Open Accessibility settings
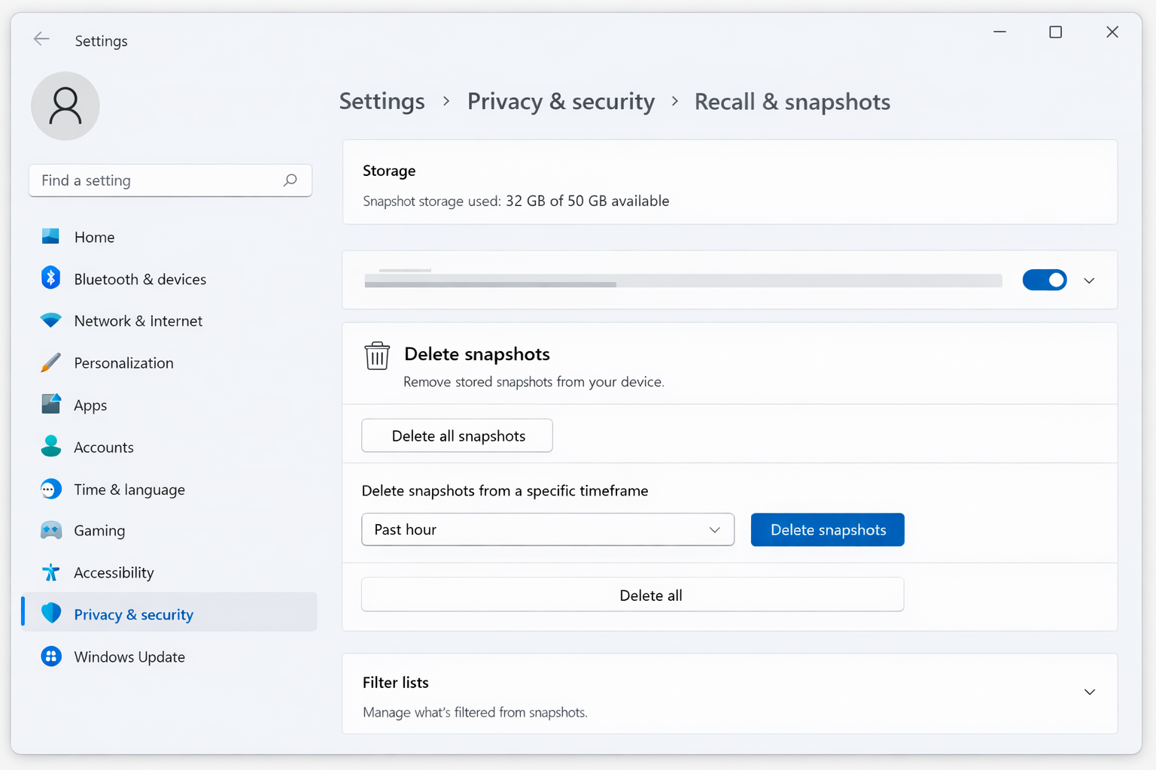The image size is (1156, 770). (x=114, y=573)
